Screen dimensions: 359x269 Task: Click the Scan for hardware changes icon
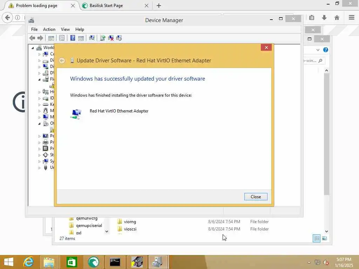tap(92, 38)
